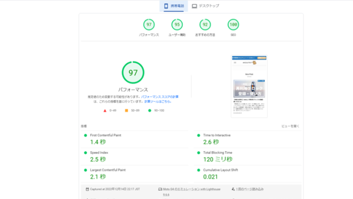The width and height of the screenshot is (353, 199).
Task: Click the Cumulative Layout Shift metric row
Action: (x=221, y=170)
